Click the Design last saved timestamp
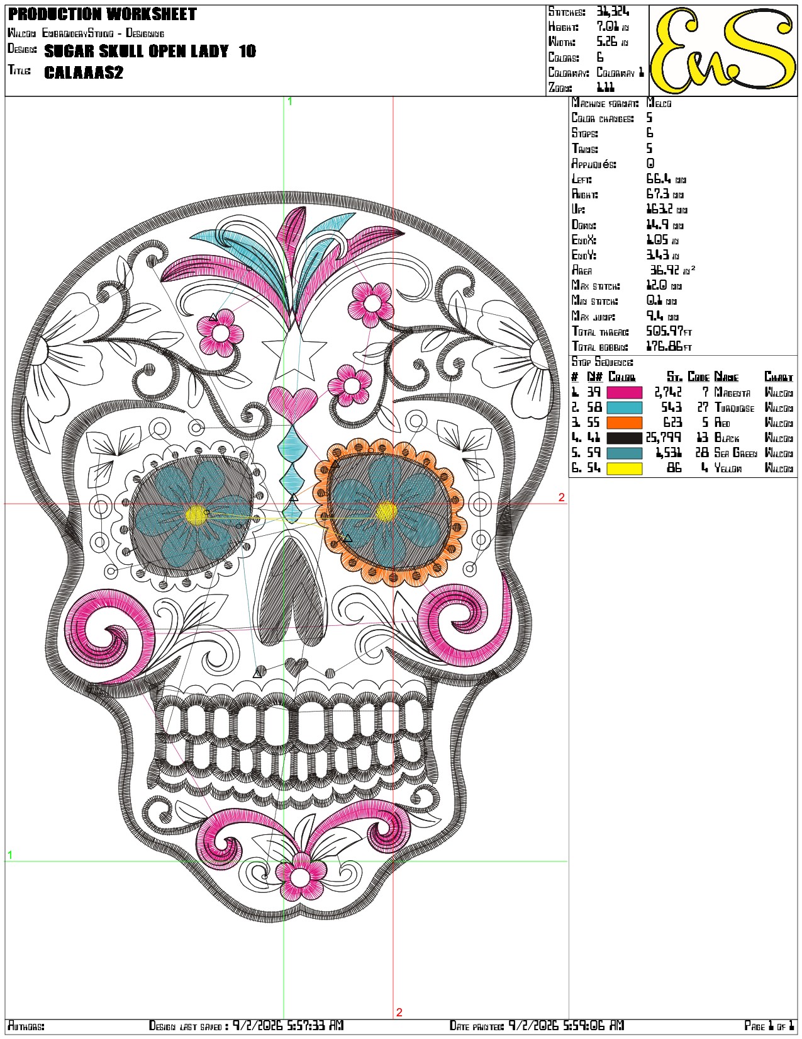802x1039 pixels. [246, 1026]
